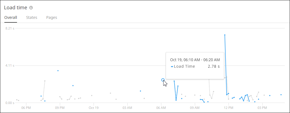
Task: Click the blue Load Time legend swatch
Action: pos(172,67)
